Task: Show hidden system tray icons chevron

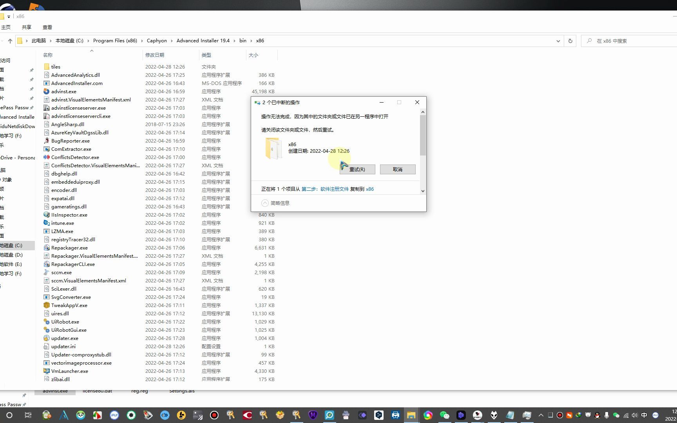Action: click(x=541, y=415)
